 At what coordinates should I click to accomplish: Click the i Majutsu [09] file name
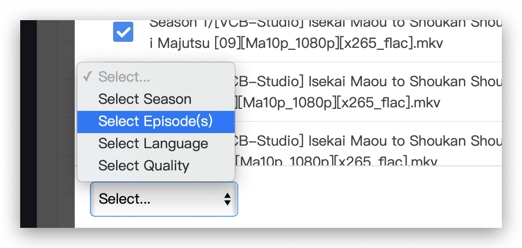[x=296, y=43]
